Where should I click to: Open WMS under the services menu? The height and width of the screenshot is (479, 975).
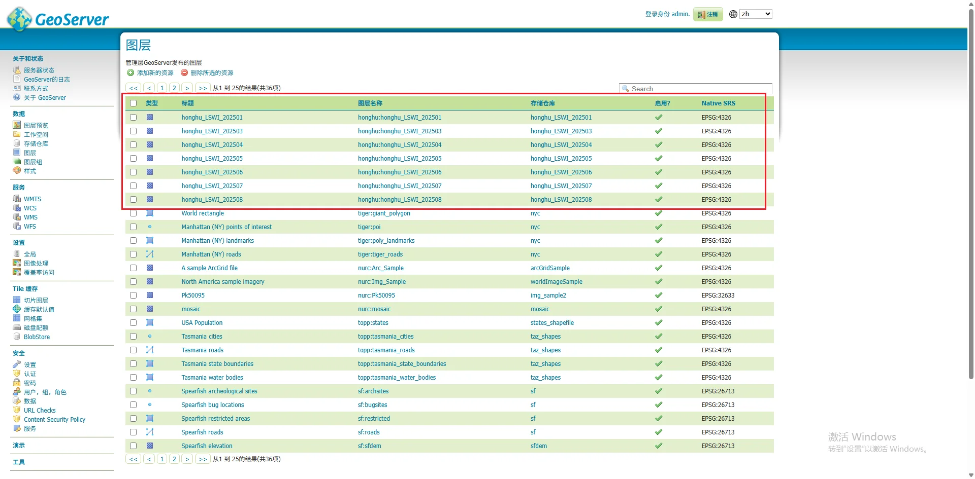tap(30, 217)
